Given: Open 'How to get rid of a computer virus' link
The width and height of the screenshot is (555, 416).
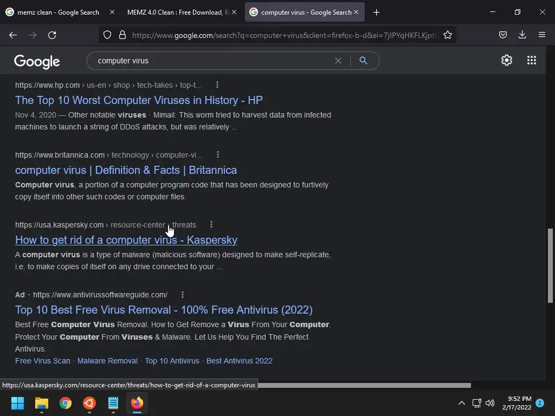Looking at the screenshot, I should coord(126,240).
